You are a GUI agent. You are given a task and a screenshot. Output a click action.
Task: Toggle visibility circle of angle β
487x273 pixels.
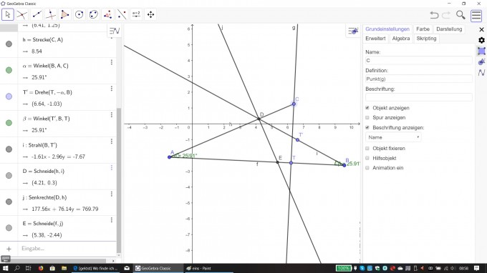9,123
